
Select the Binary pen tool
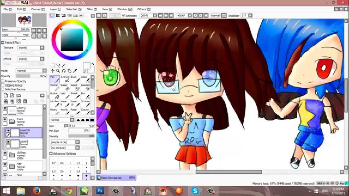point(55,111)
